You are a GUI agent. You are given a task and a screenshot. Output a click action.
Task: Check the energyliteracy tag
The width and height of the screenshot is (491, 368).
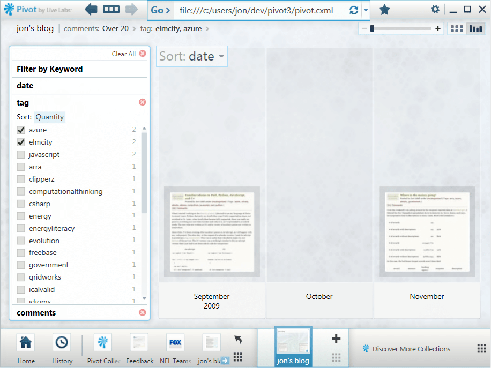21,228
